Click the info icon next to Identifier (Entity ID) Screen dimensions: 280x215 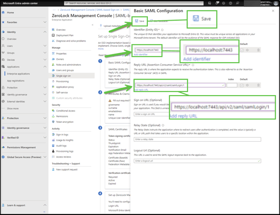click(162, 30)
